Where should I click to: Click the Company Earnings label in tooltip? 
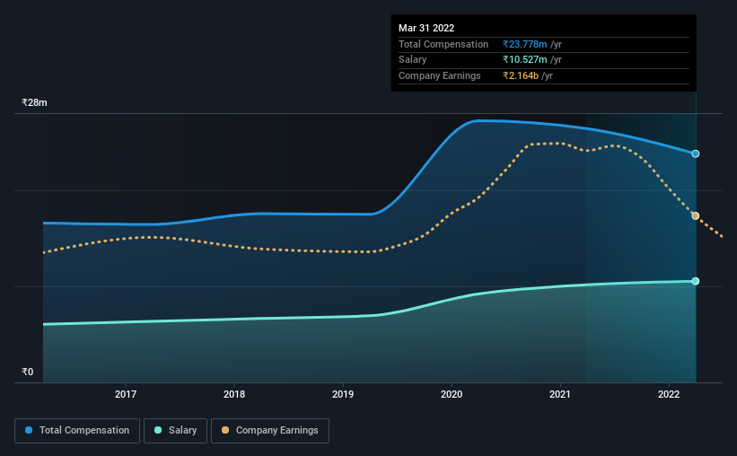[440, 75]
